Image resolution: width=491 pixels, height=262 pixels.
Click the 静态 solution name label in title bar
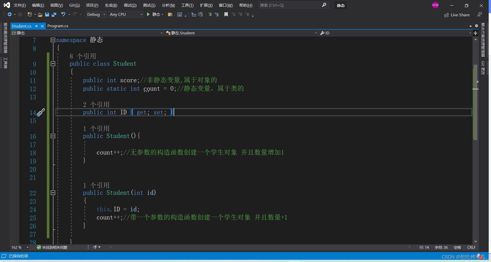(x=341, y=5)
